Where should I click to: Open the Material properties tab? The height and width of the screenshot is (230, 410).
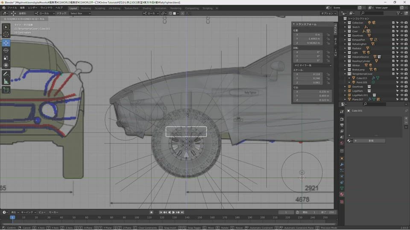coord(342,194)
